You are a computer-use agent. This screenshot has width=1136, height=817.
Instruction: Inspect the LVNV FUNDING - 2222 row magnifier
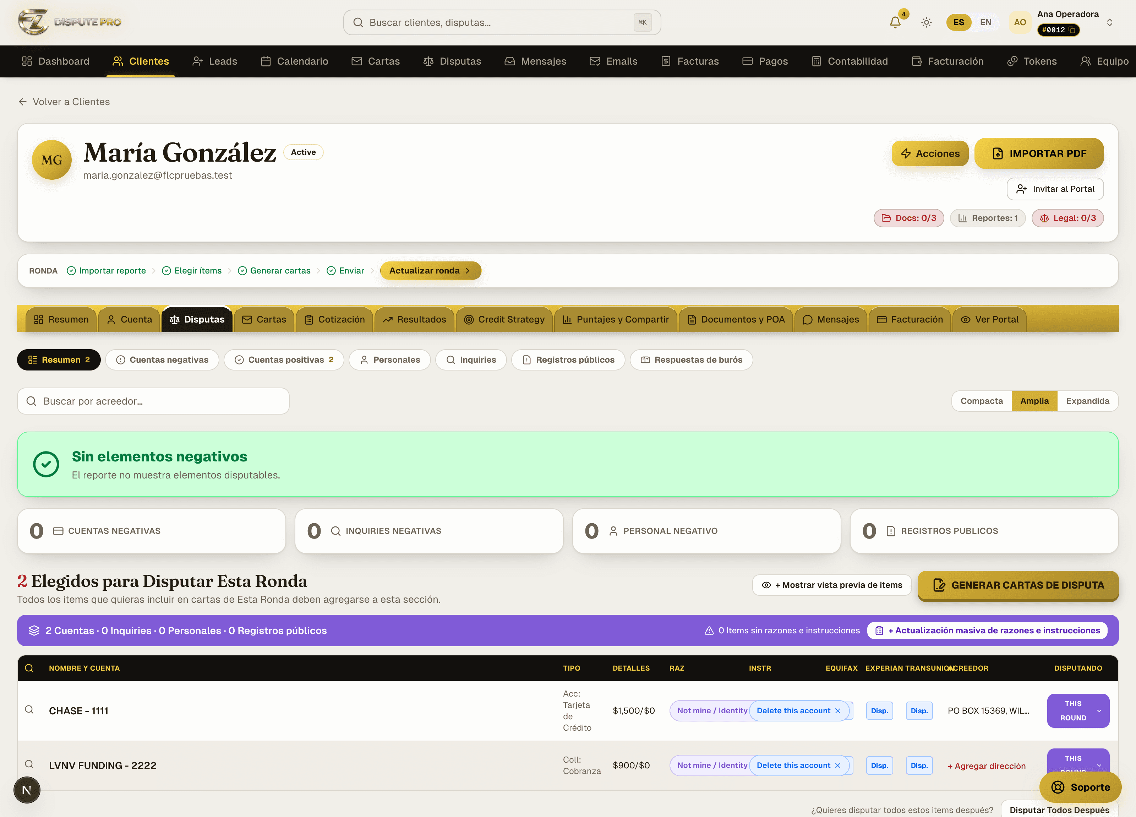29,764
